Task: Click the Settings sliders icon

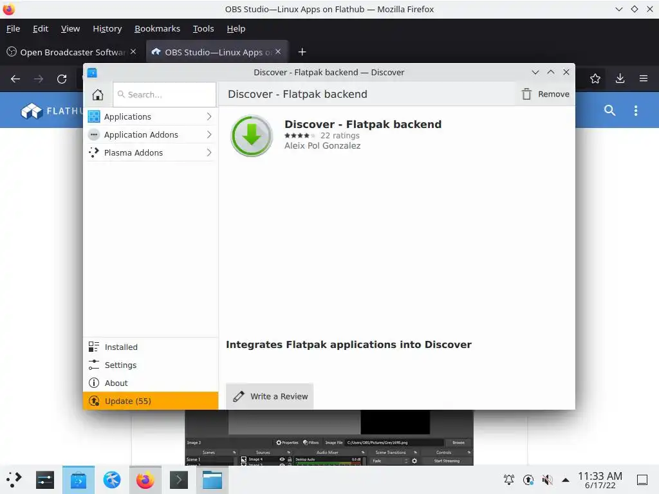Action: (x=94, y=365)
